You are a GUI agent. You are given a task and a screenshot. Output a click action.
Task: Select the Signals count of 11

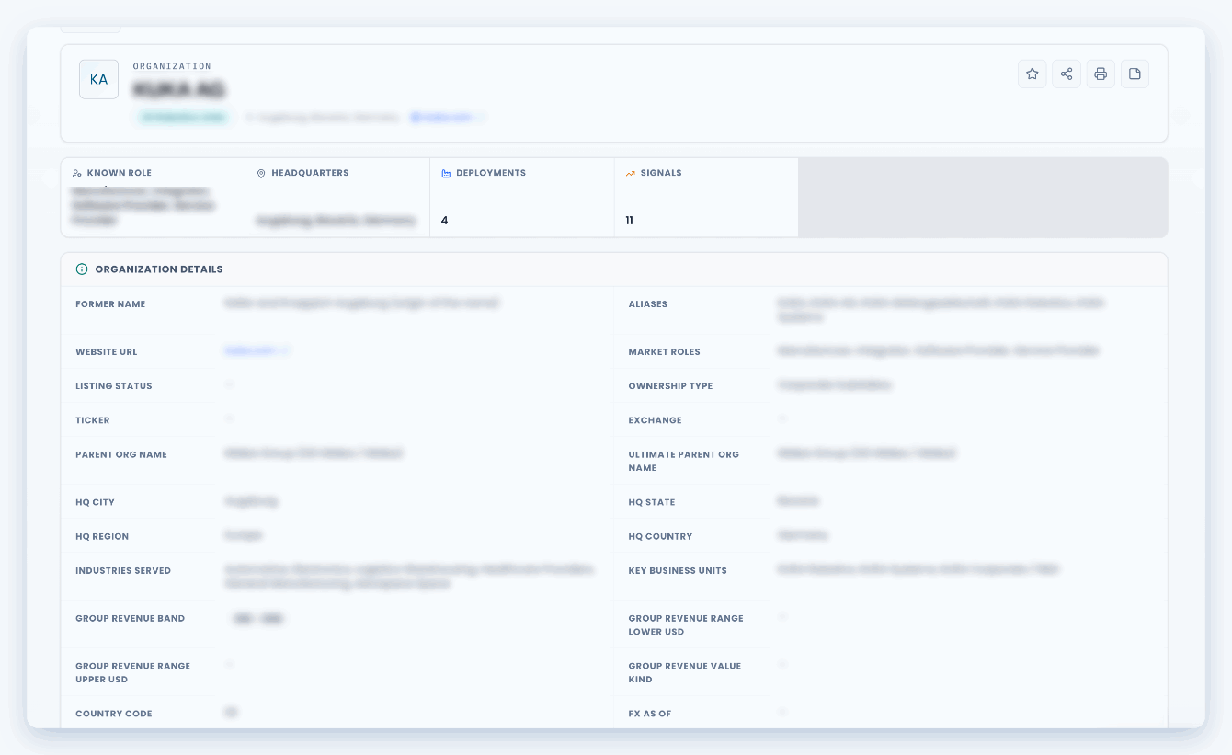point(629,221)
